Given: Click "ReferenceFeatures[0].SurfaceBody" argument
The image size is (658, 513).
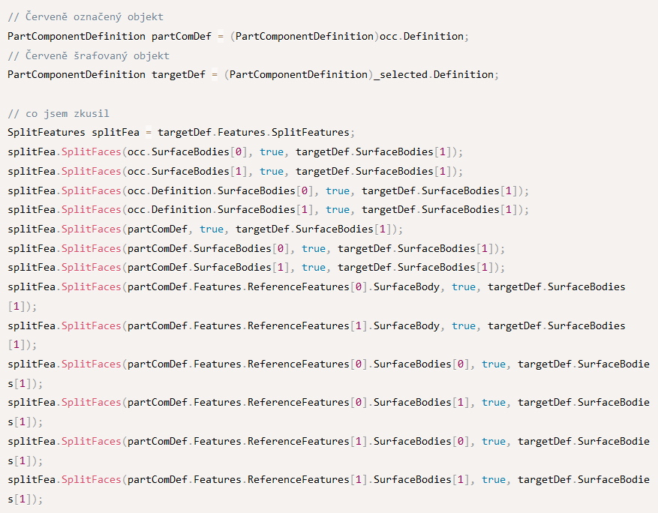Looking at the screenshot, I should point(344,286).
